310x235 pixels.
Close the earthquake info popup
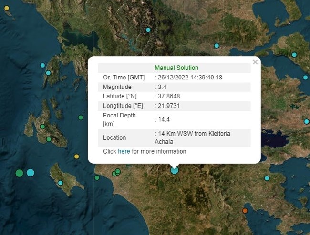coord(255,62)
